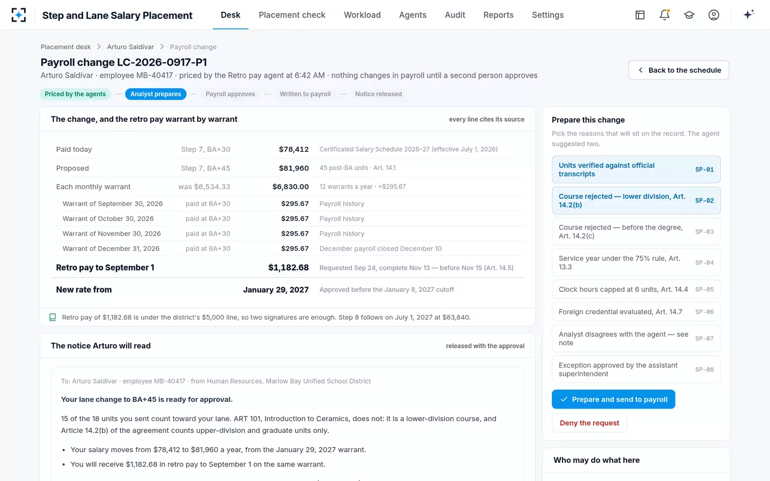This screenshot has width=770, height=481.
Task: Click the Warrant of September 30, 2026 row
Action: tap(289, 204)
